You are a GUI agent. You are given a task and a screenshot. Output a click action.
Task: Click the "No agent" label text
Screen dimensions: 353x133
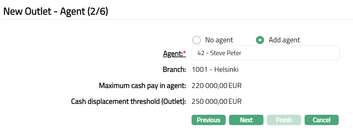pos(219,40)
